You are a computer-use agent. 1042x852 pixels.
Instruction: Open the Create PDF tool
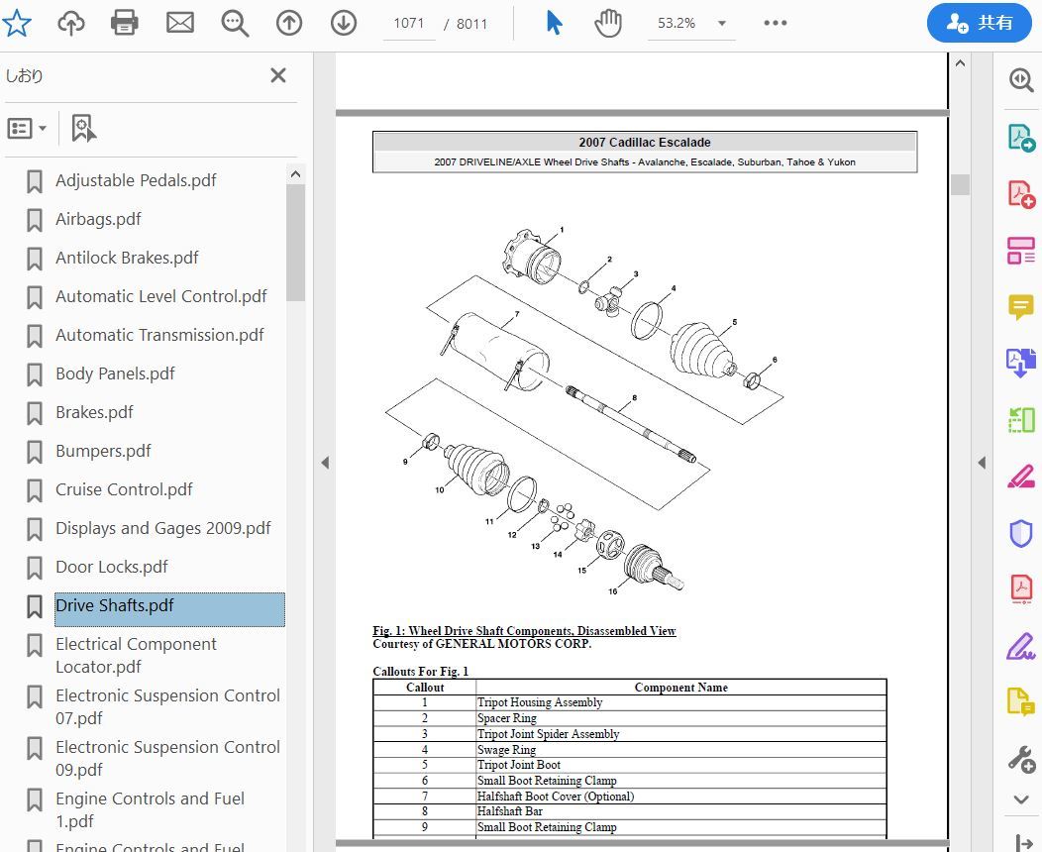(x=1021, y=194)
